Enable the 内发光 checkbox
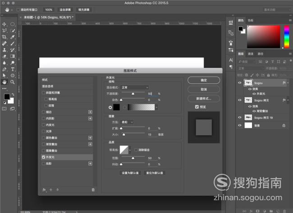293x213 pixels. point(44,125)
